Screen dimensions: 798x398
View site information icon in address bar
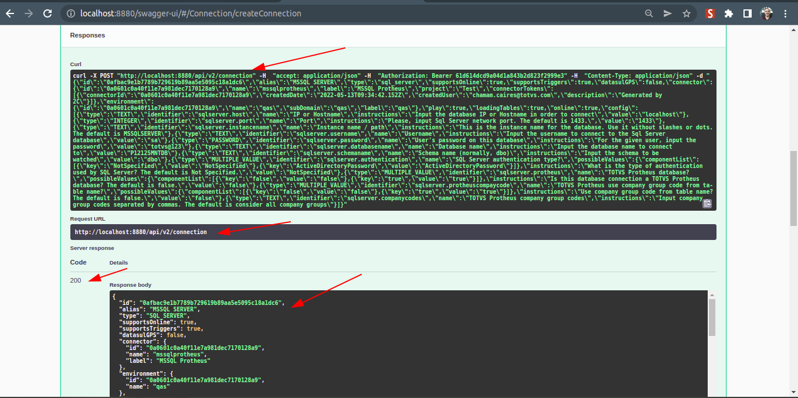click(x=70, y=13)
